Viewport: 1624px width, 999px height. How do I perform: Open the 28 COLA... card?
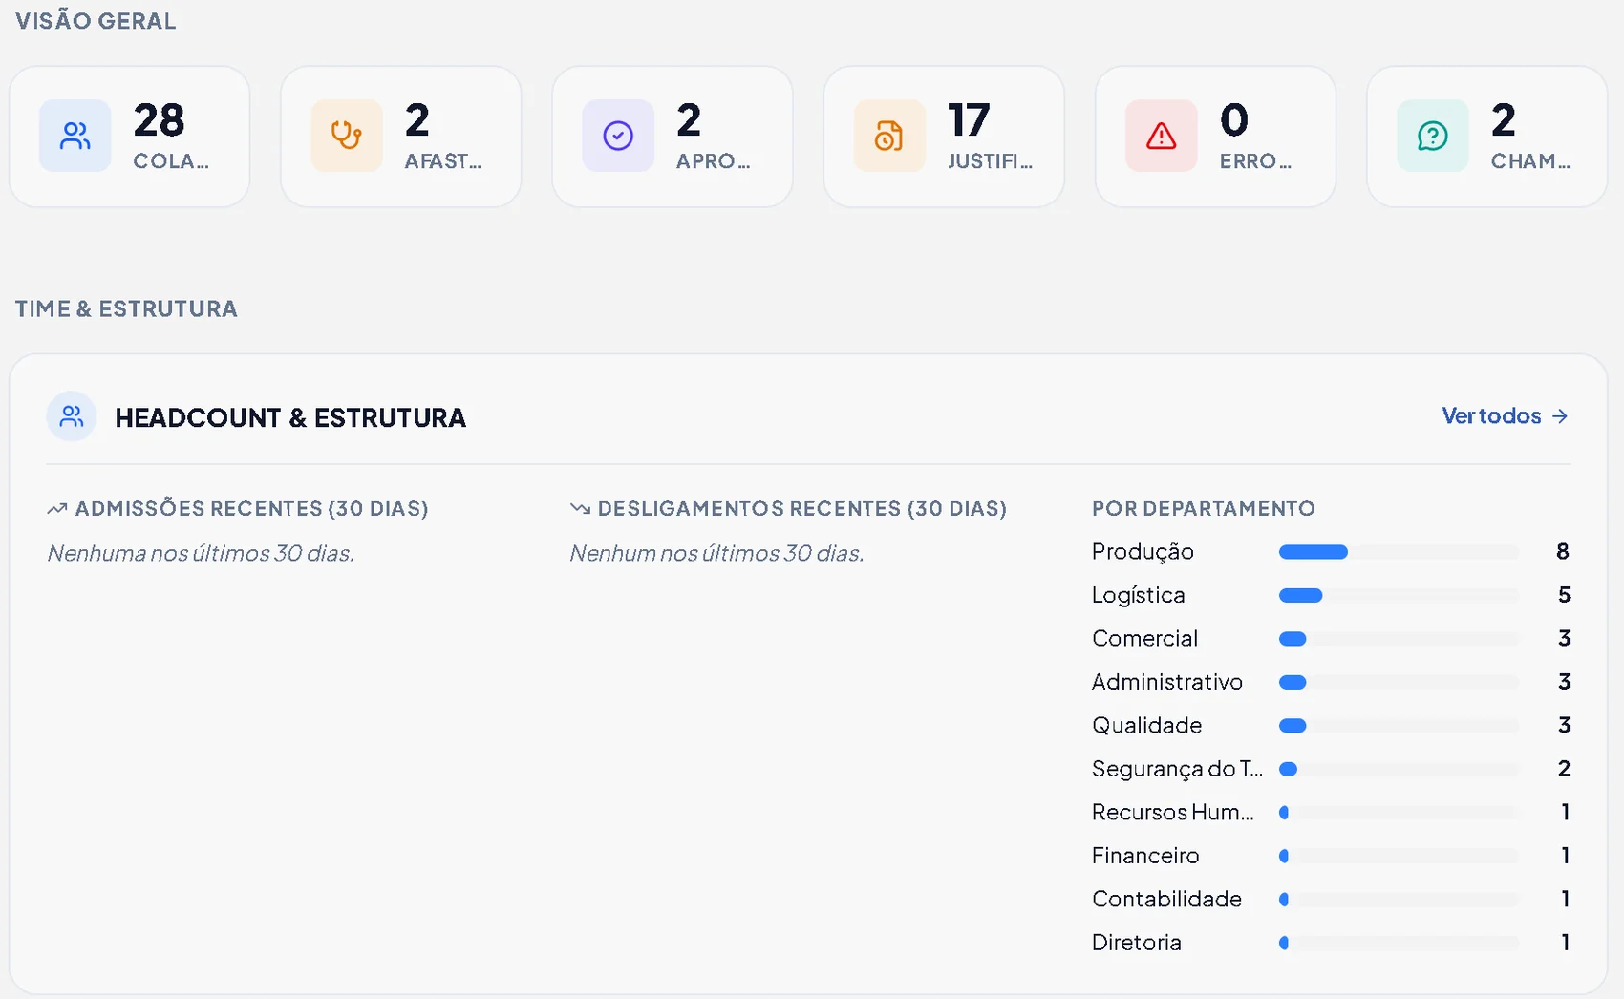130,137
